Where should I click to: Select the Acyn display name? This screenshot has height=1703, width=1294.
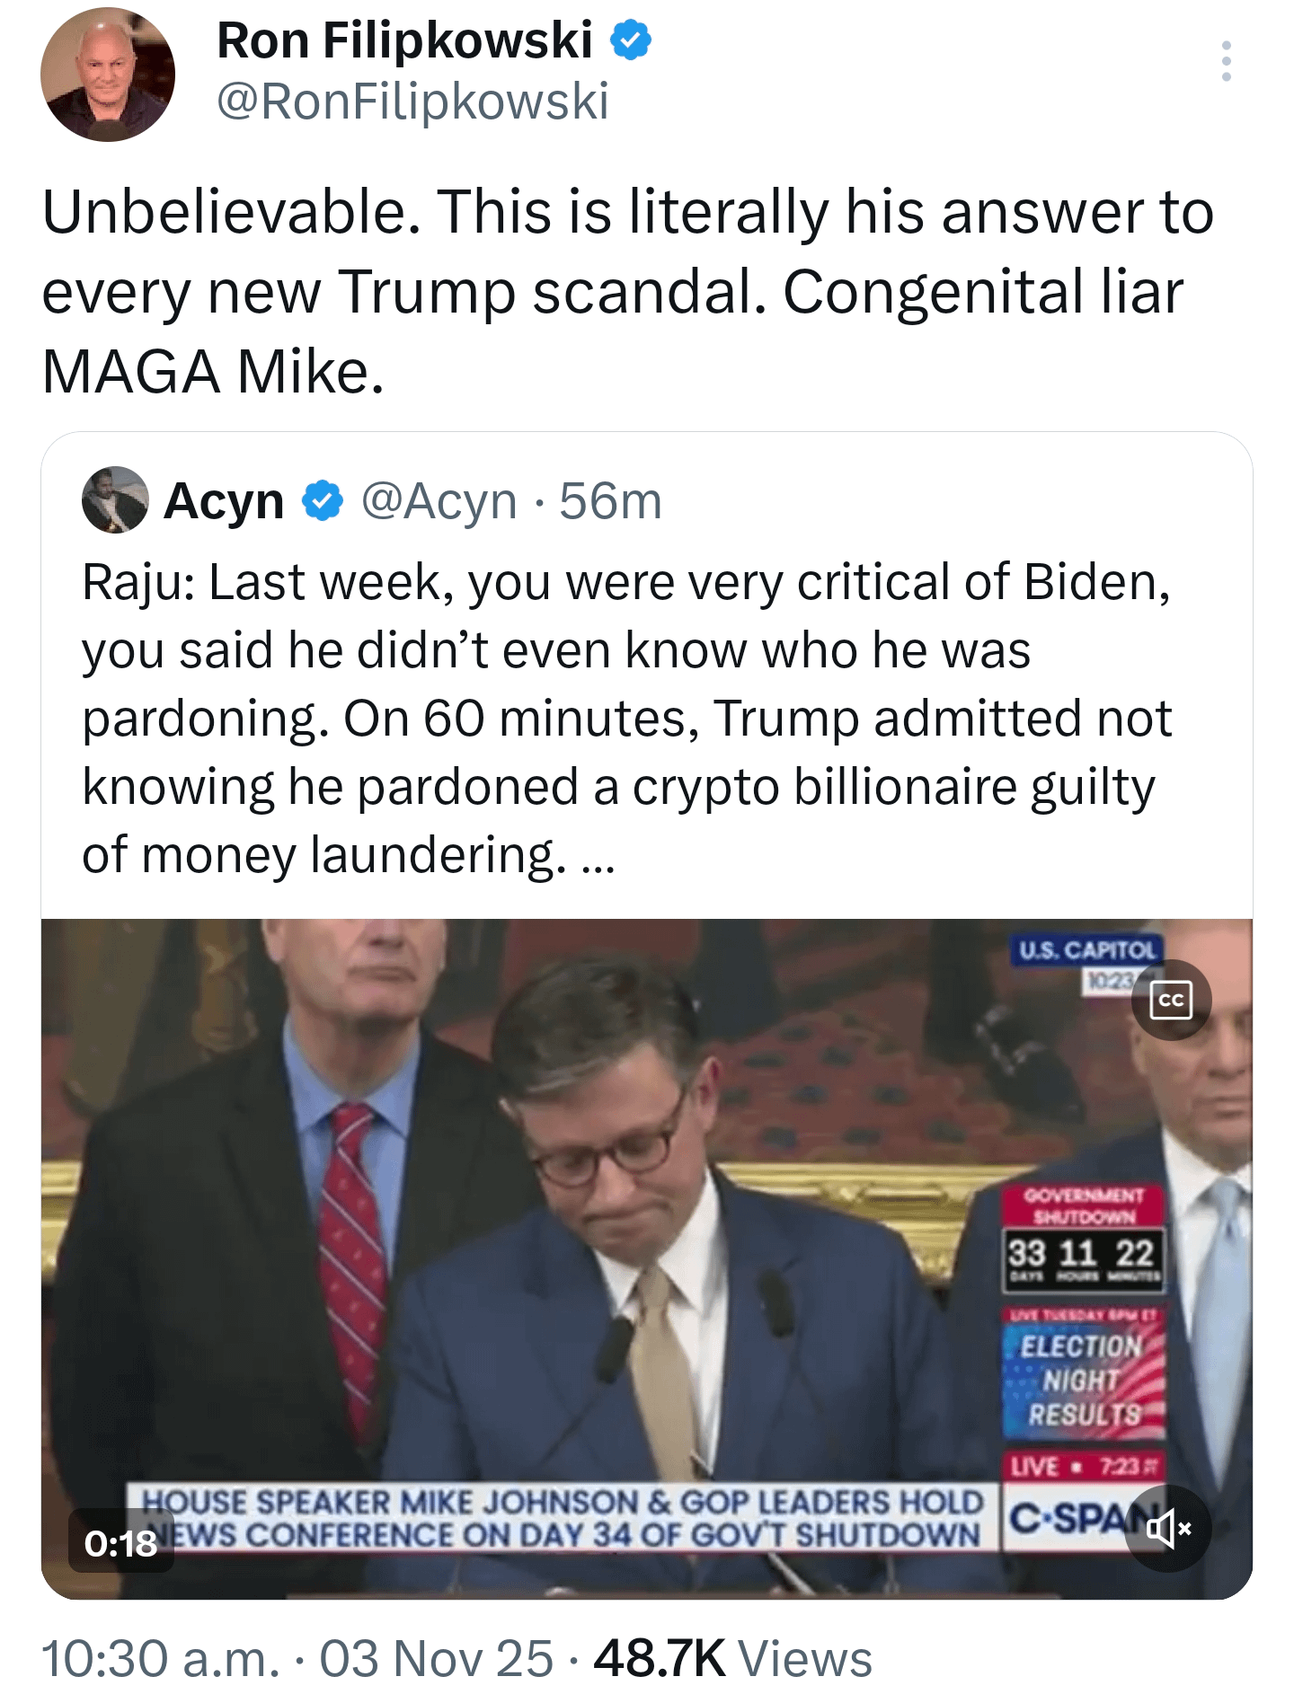coord(224,500)
